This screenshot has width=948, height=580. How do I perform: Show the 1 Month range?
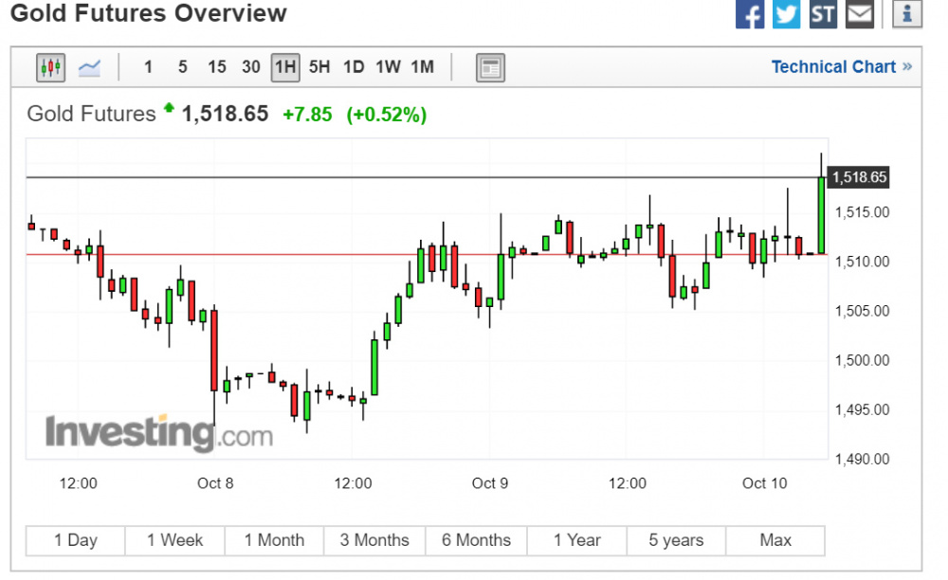[x=275, y=540]
